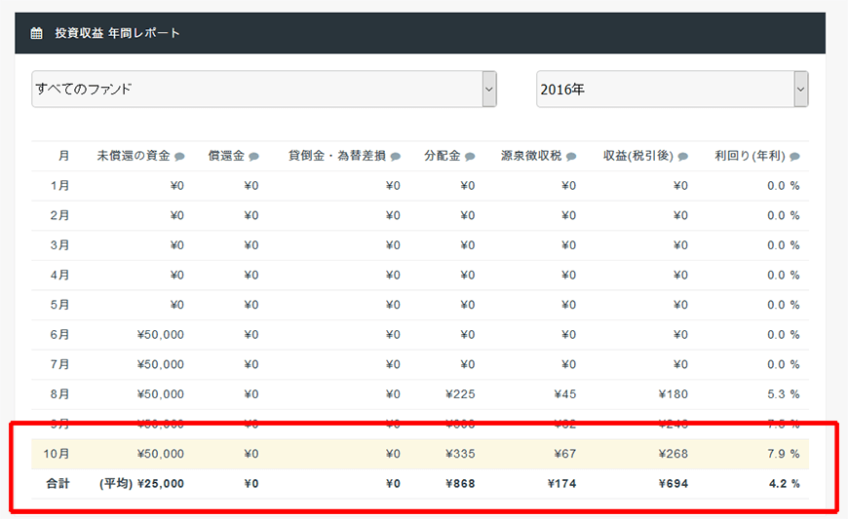Click the ¥225 分配金 value for 8月
The width and height of the screenshot is (848, 519).
460,394
